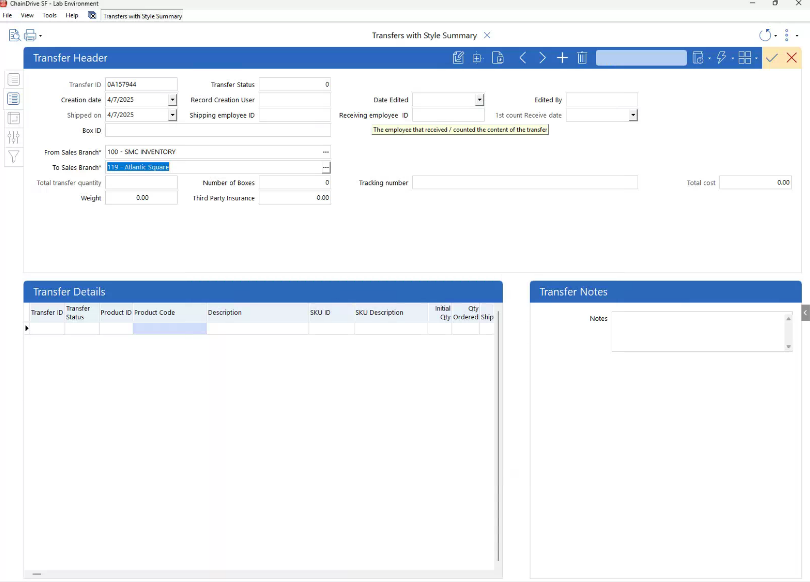Open the query icon dropdown arrow
The image size is (810, 582).
pyautogui.click(x=709, y=59)
